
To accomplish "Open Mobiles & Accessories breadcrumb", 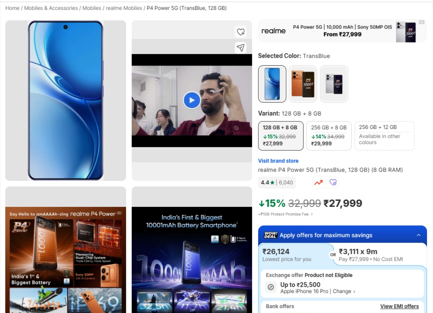I will (x=51, y=8).
